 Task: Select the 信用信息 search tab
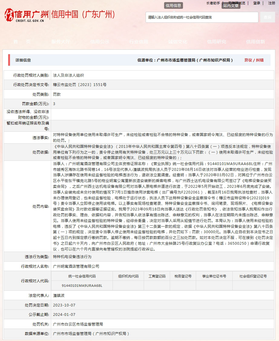[173, 5]
